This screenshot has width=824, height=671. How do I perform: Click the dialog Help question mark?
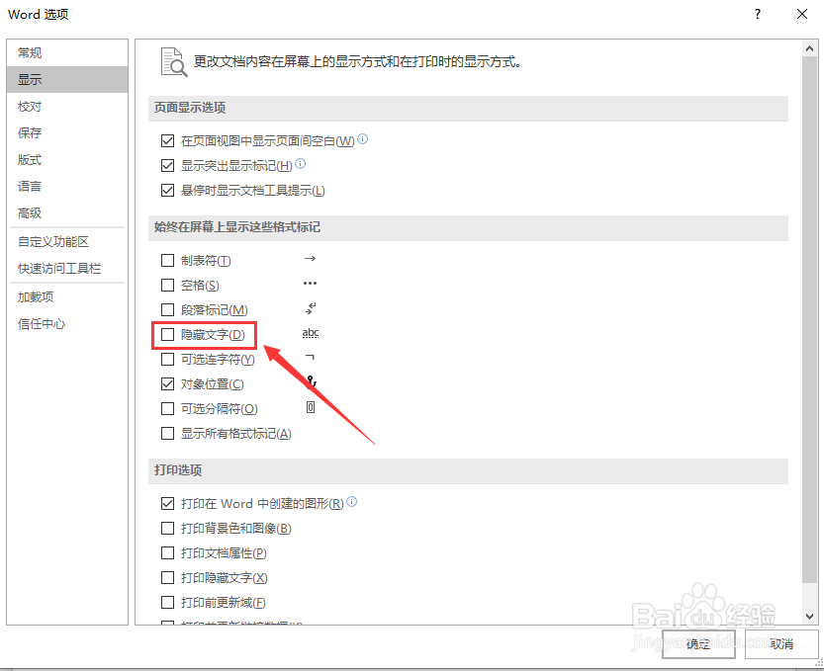pyautogui.click(x=757, y=15)
